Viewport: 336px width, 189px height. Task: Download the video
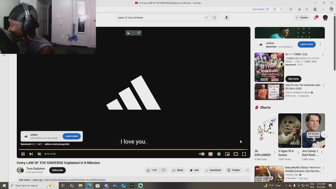point(213,170)
